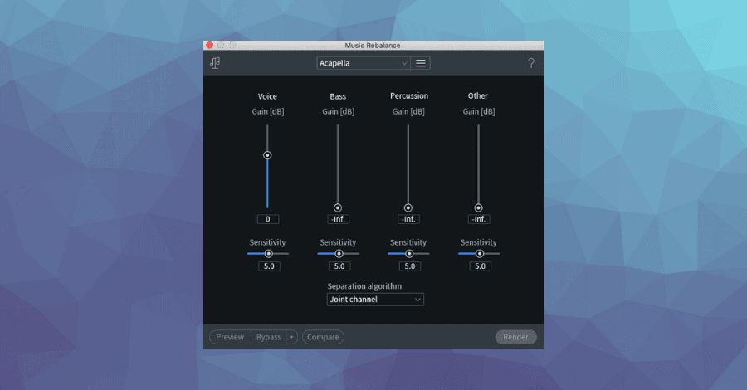Select the Other gain -Inf. value field
Viewport: 747px width, 390px height.
pos(479,219)
